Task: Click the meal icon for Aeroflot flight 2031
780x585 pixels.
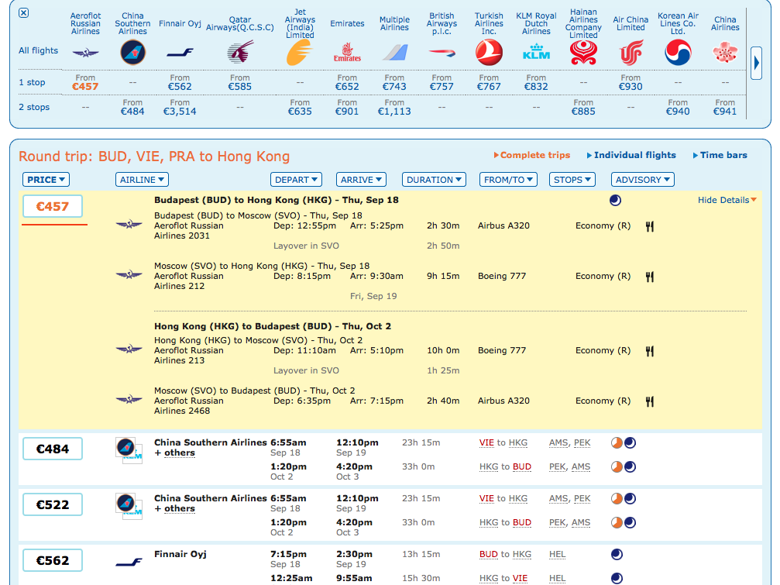Action: [x=650, y=226]
